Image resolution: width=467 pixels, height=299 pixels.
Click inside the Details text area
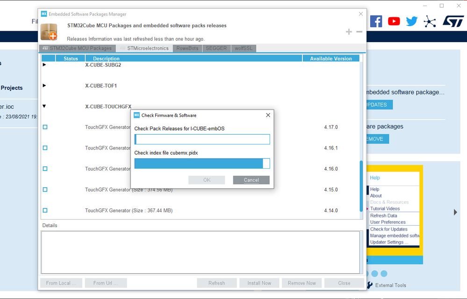(201, 252)
